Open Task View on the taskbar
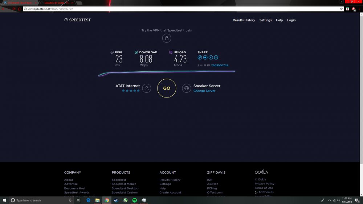363x204 pixels. [x=78, y=200]
